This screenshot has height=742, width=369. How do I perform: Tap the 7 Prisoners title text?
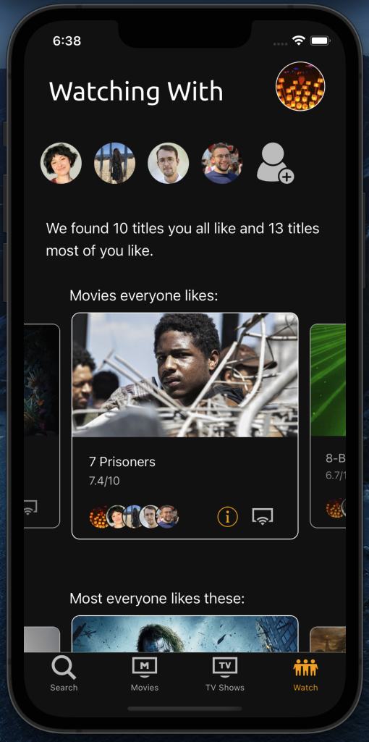tap(122, 462)
